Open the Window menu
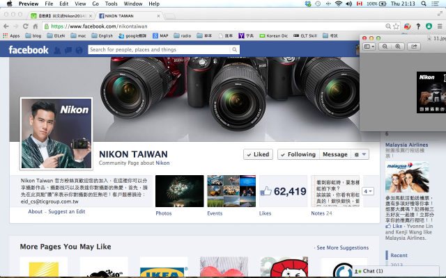This screenshot has width=446, height=278. (x=133, y=3)
